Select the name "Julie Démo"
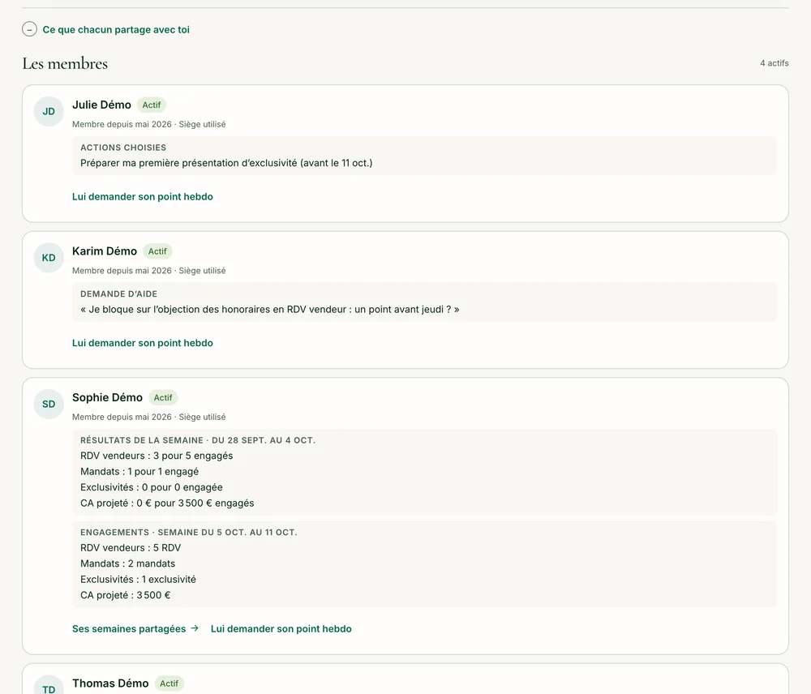Image resolution: width=811 pixels, height=694 pixels. click(x=101, y=105)
